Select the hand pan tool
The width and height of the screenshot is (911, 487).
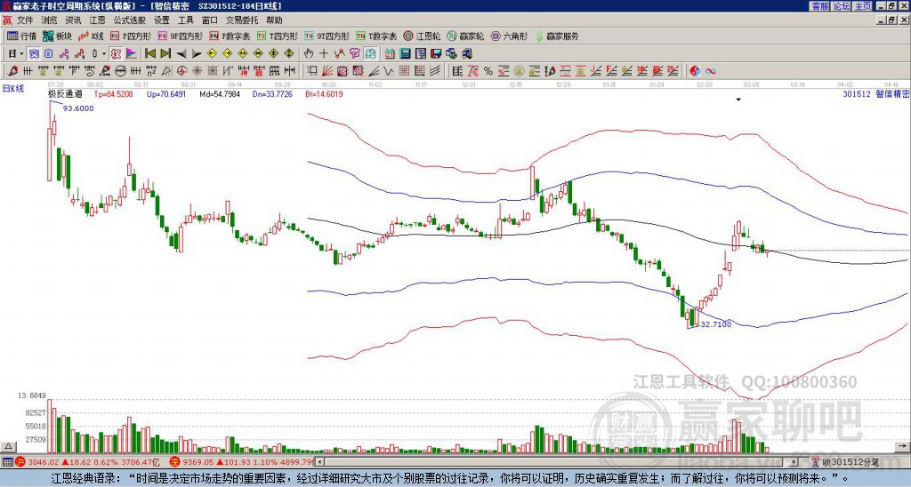(x=309, y=54)
